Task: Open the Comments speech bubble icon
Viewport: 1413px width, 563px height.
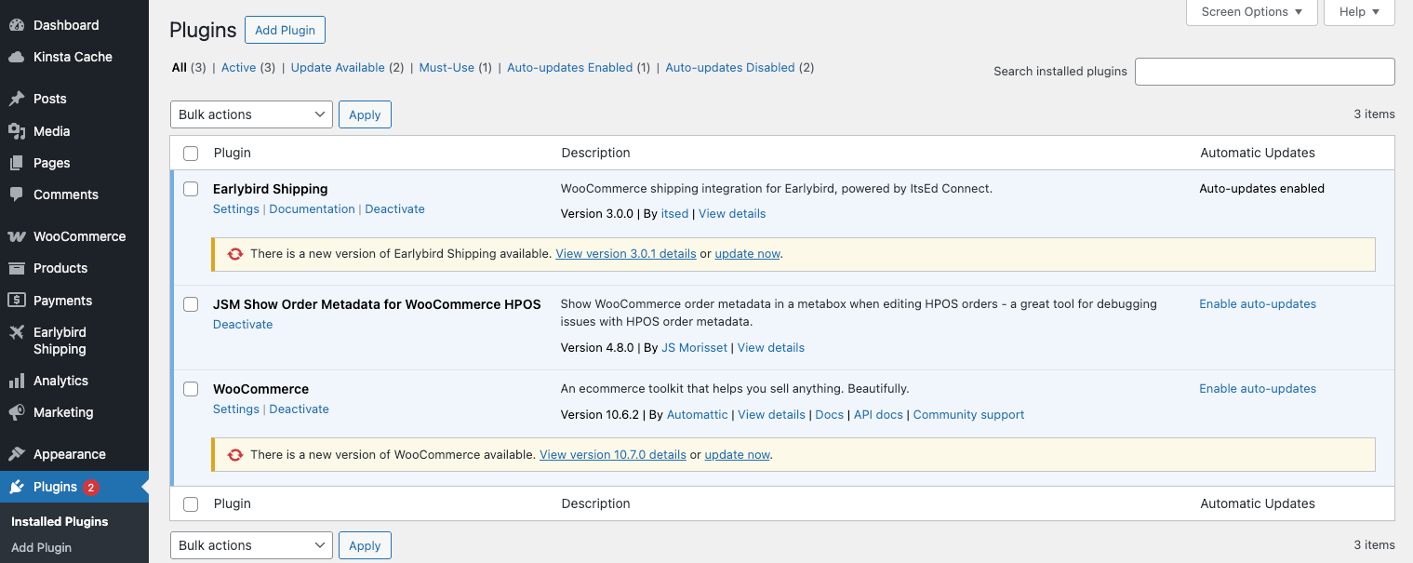Action: click(17, 194)
